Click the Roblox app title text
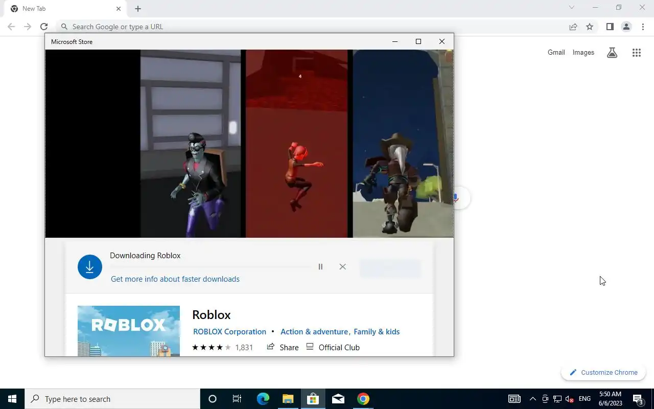Image resolution: width=654 pixels, height=409 pixels. point(212,314)
